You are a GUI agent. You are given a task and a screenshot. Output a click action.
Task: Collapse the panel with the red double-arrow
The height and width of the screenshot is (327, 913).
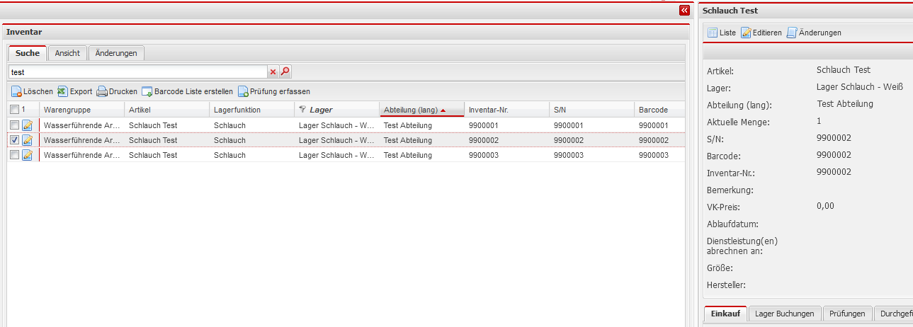tap(684, 11)
